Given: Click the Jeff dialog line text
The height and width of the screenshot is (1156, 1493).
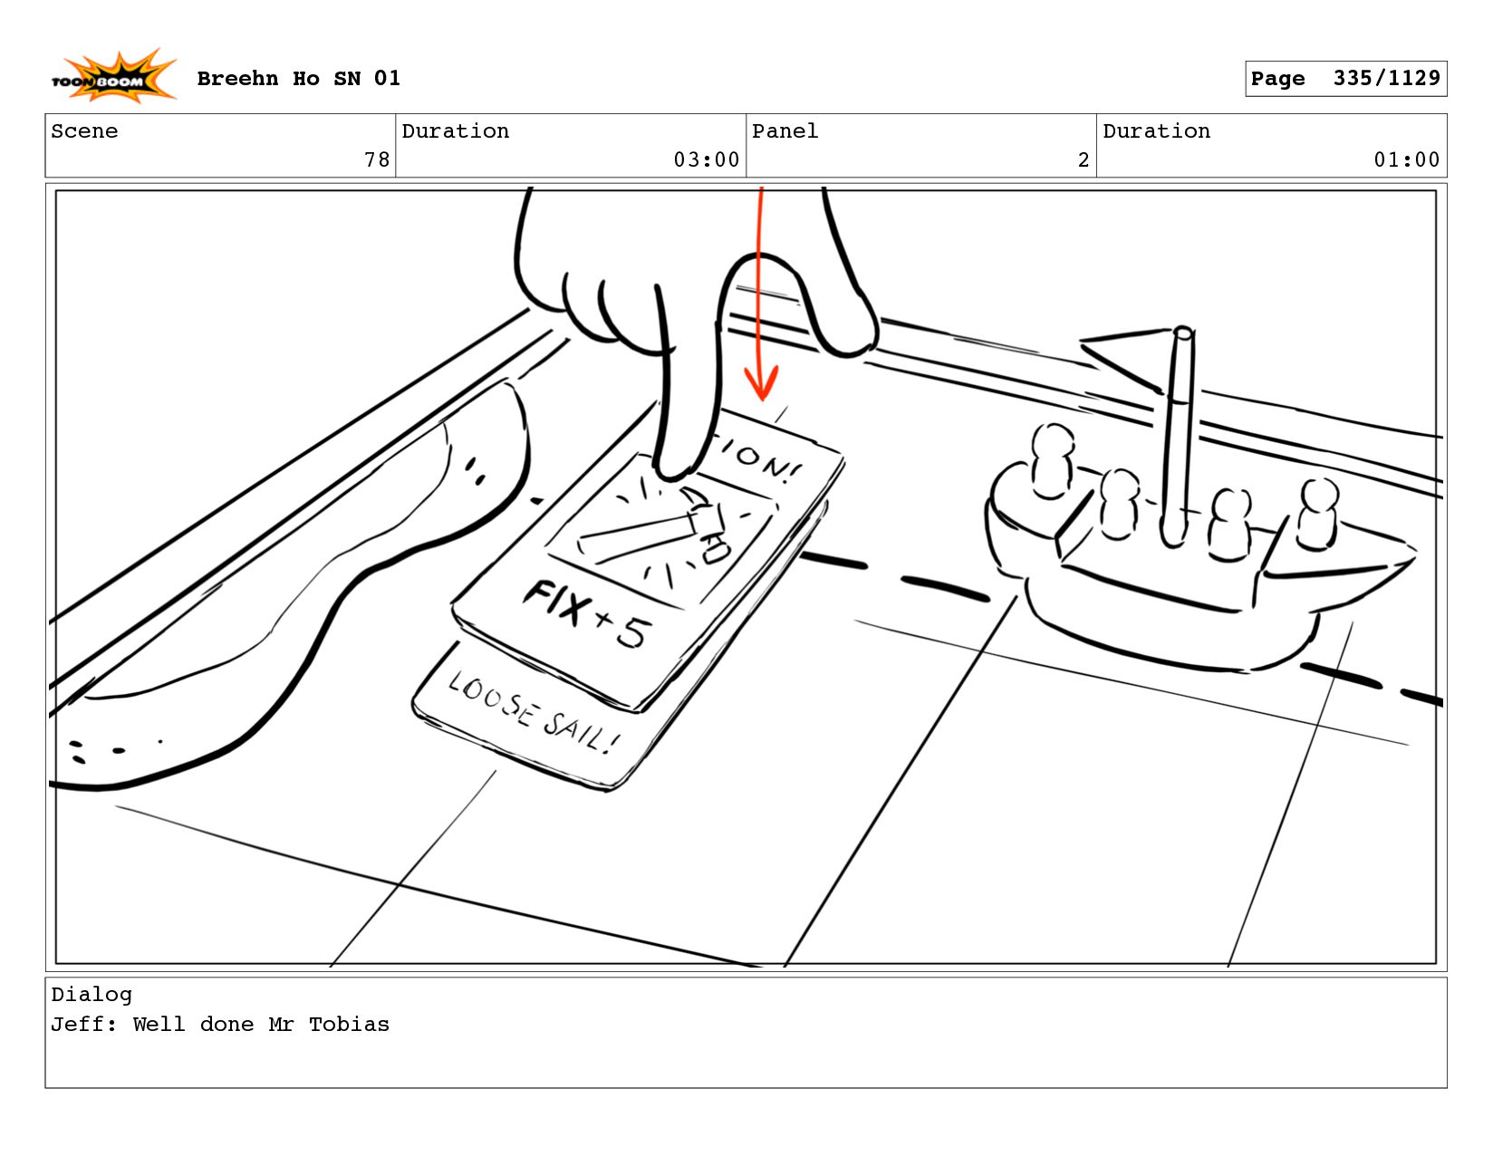Looking at the screenshot, I should [220, 1025].
